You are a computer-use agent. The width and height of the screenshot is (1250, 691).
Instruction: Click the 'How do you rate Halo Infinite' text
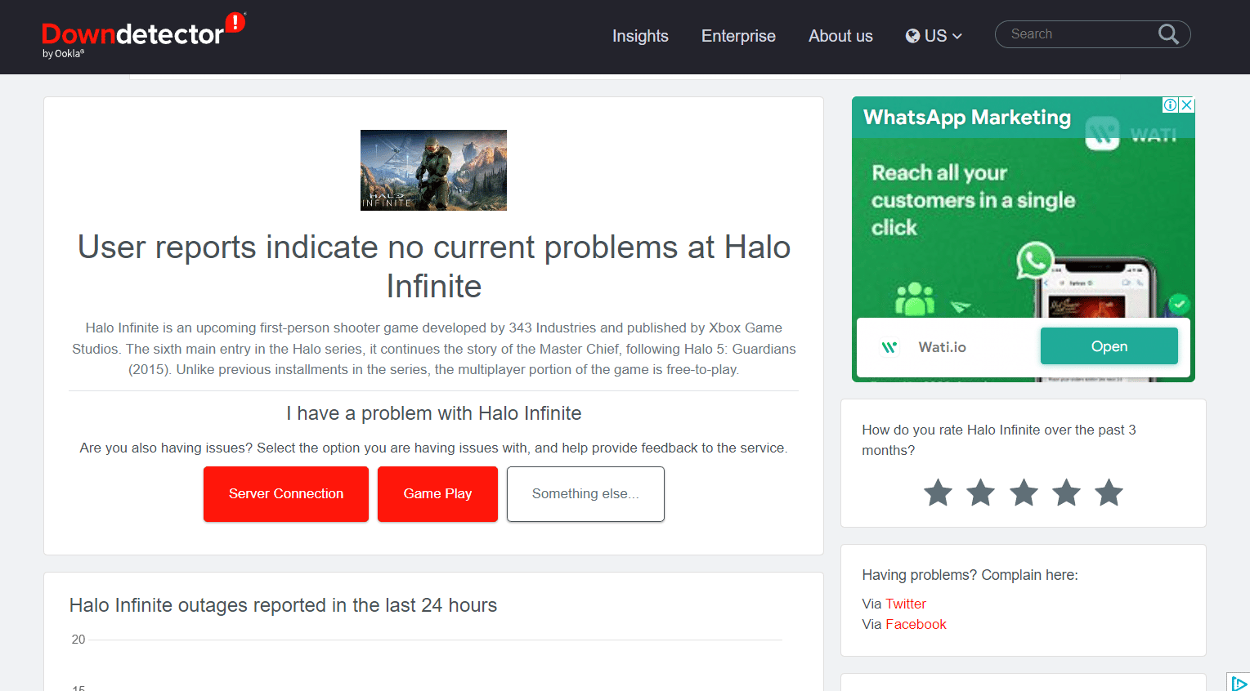(999, 439)
